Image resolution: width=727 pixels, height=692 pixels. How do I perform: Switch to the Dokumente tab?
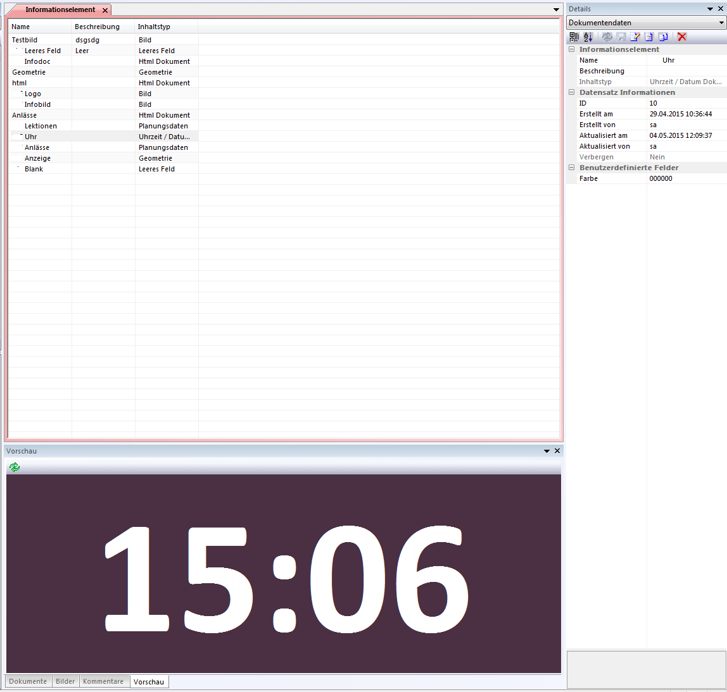(x=28, y=681)
